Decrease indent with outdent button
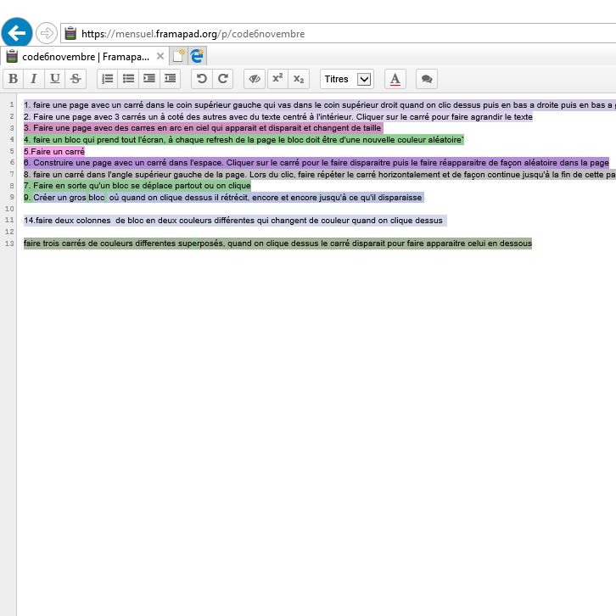The image size is (616, 616). click(x=170, y=79)
